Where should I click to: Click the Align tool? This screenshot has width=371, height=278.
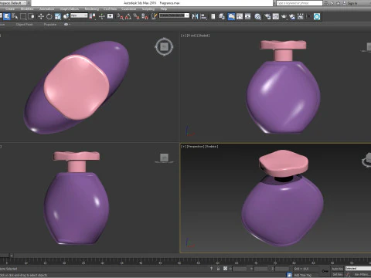point(203,16)
